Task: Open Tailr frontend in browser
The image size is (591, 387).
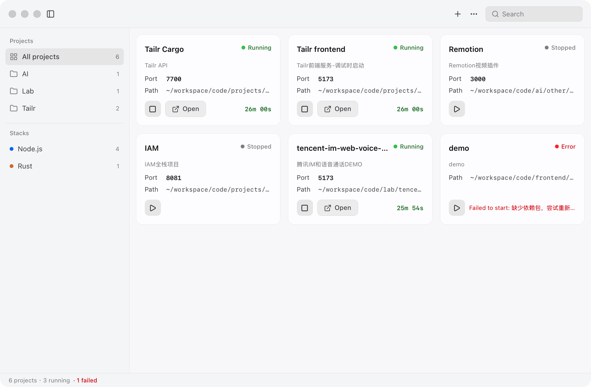Action: click(338, 109)
